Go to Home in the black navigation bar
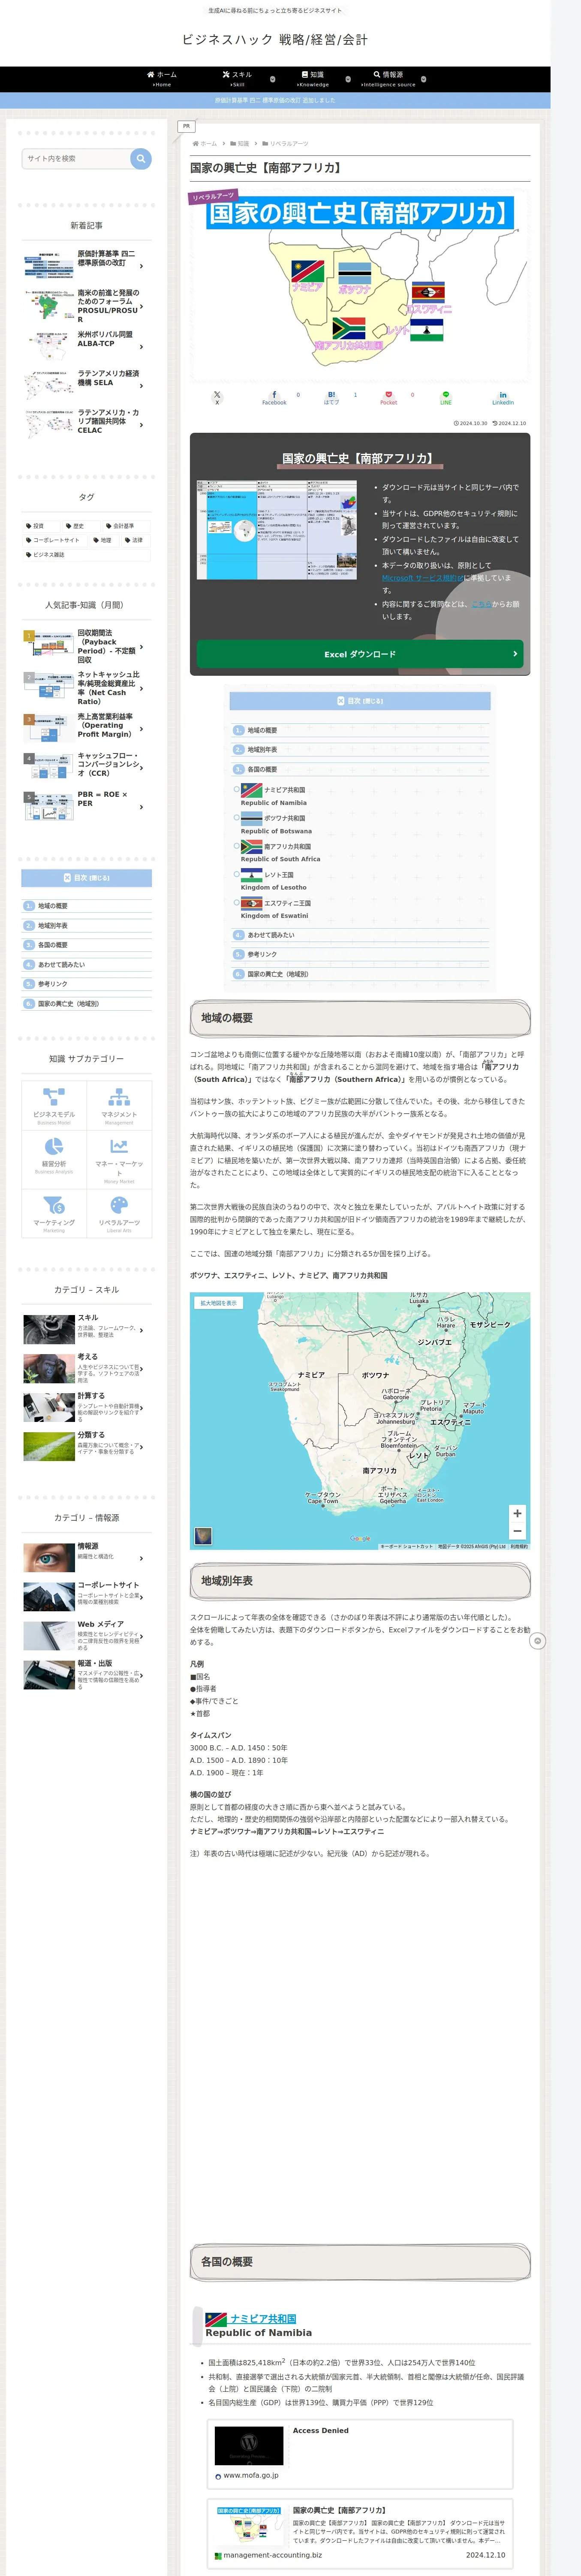Viewport: 581px width, 2576px height. point(162,78)
